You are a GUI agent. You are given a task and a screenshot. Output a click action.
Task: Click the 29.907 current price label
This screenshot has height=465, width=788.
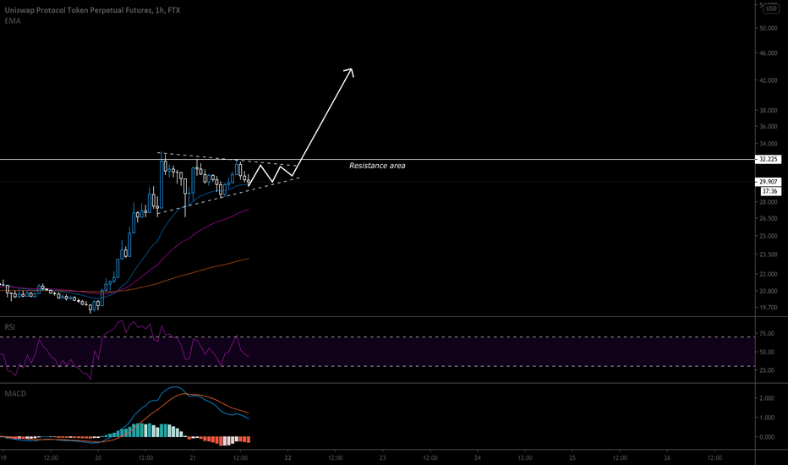(x=768, y=182)
